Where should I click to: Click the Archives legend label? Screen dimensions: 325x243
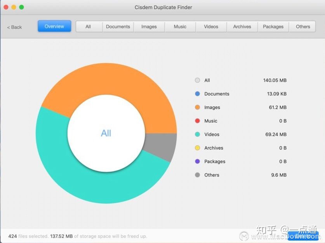click(214, 148)
